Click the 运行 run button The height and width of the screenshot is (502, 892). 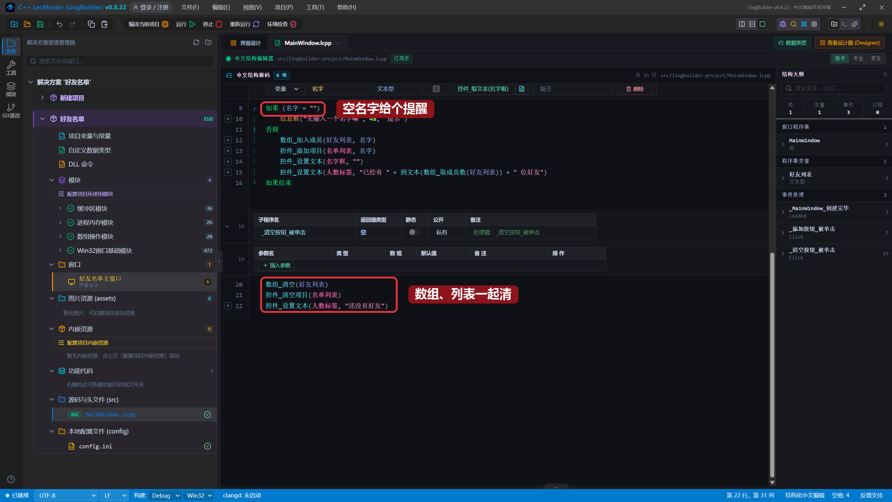185,24
